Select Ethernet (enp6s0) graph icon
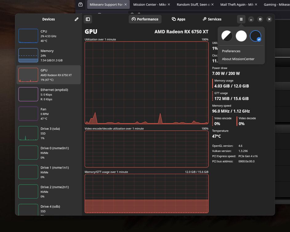Image resolution: width=290 pixels, height=232 pixels. 28,94
